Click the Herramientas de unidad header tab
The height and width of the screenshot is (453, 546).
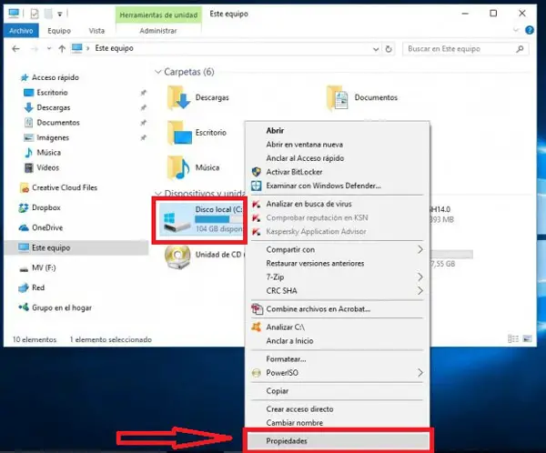point(158,15)
